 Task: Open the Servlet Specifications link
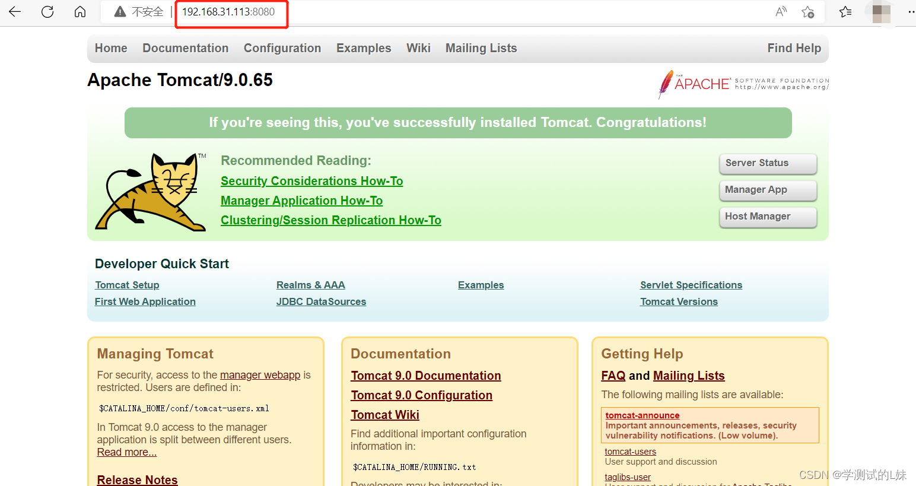pyautogui.click(x=691, y=285)
